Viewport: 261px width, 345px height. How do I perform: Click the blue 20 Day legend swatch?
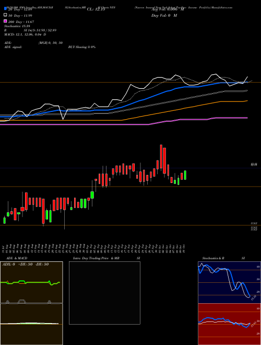pyautogui.click(x=6, y=9)
